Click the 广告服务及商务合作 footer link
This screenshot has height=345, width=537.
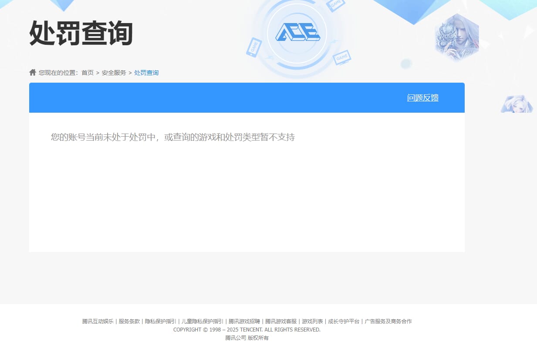point(388,322)
